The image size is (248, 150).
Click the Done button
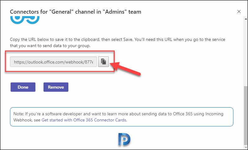[23, 87]
